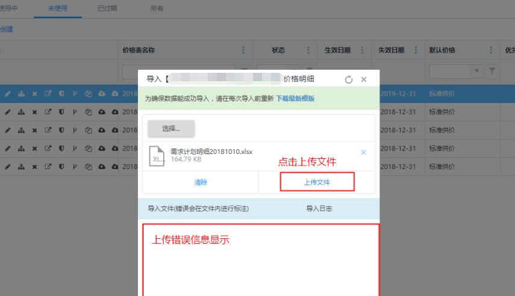Click the external link icon in the fourth row
Screen dimensions: 515x296
tap(48, 148)
